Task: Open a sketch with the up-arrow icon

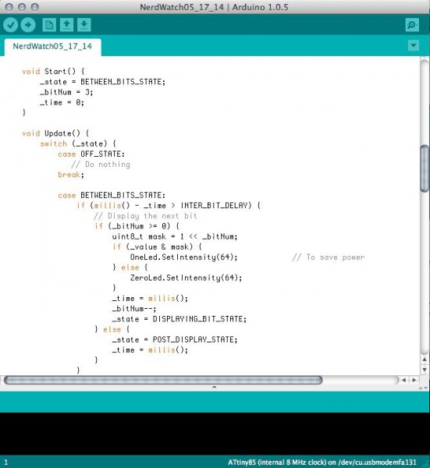Action: coord(66,25)
